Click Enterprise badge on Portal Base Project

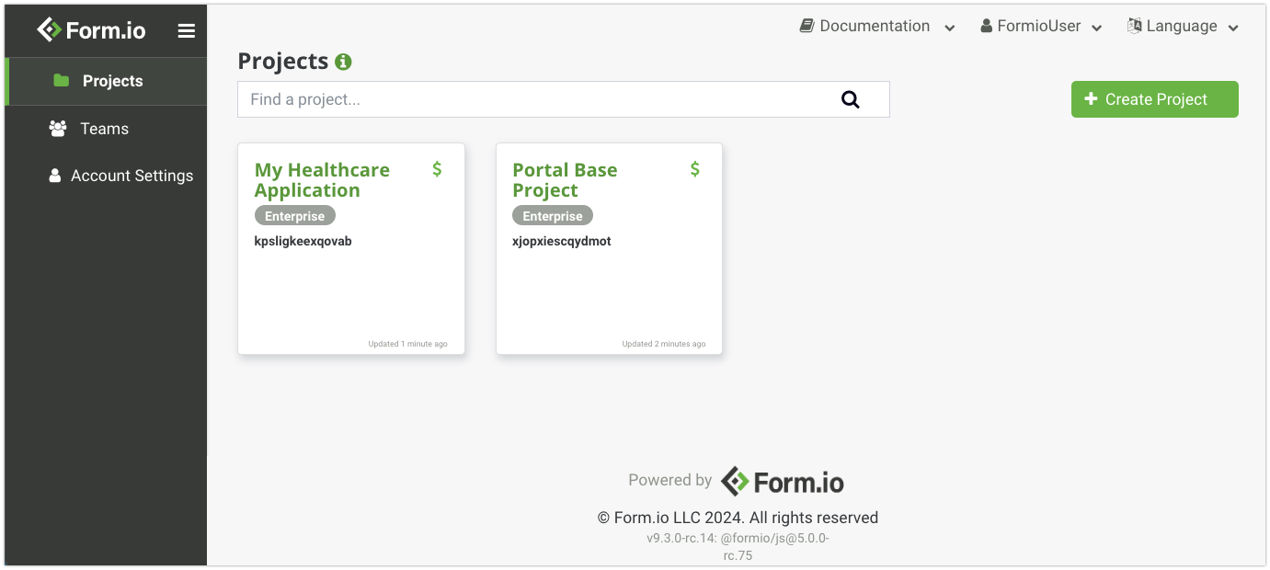(553, 216)
